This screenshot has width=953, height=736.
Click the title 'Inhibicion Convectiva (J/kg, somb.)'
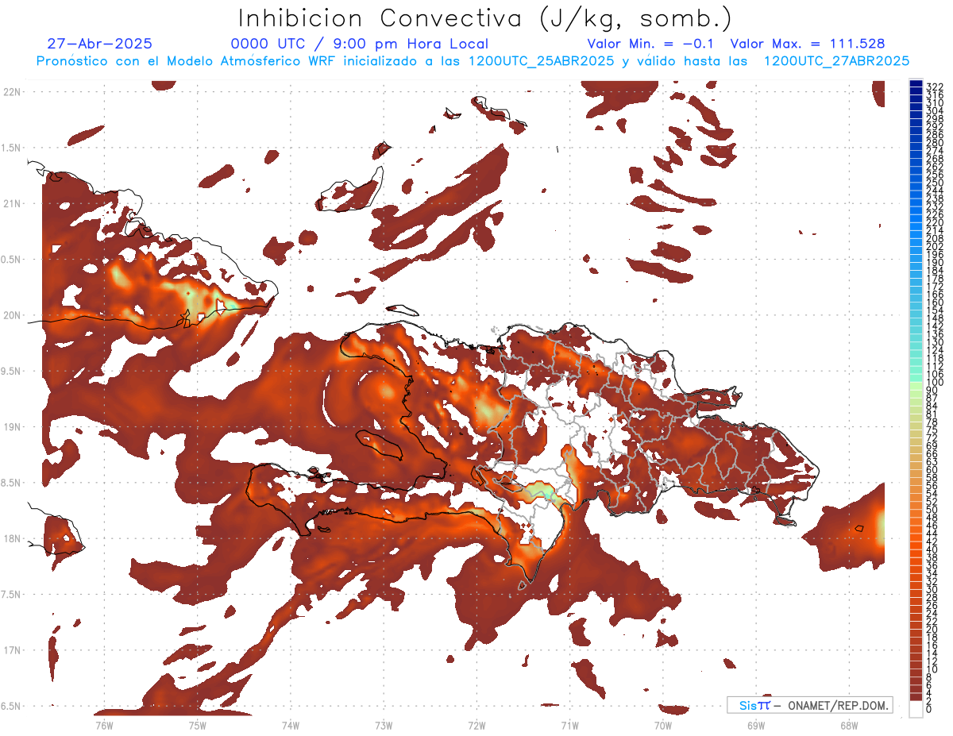(x=485, y=18)
